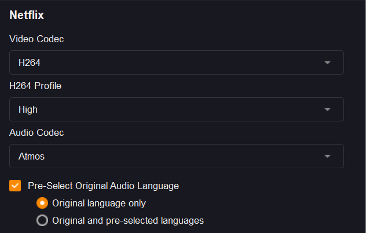Click 'Original and pre-selected languages' label text
The height and width of the screenshot is (233, 366).
(127, 220)
